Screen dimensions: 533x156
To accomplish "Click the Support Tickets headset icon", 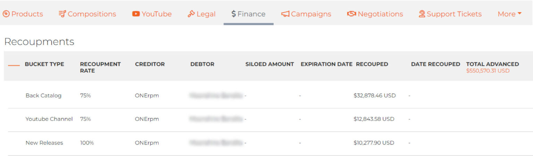I will (x=422, y=14).
